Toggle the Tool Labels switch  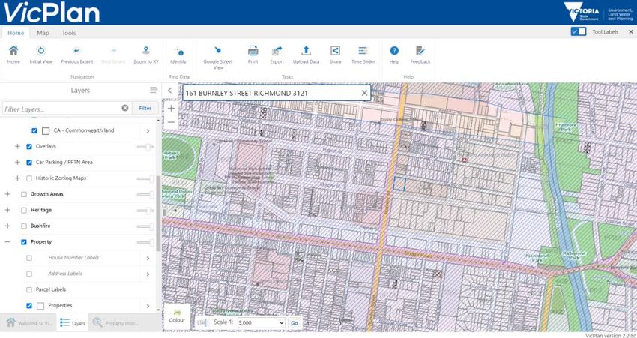[578, 31]
